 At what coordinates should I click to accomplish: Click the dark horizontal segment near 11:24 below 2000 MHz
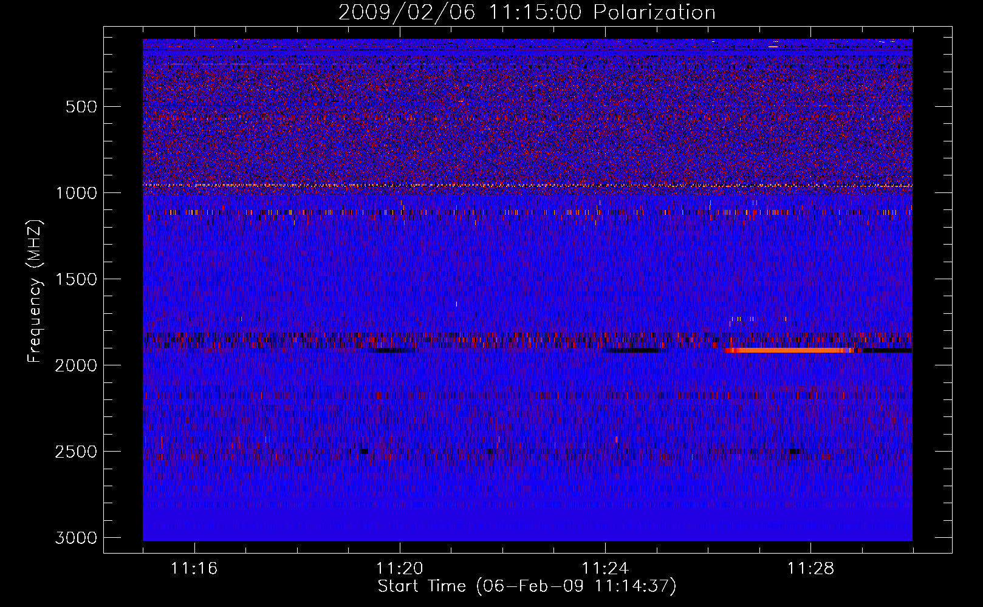pyautogui.click(x=635, y=350)
